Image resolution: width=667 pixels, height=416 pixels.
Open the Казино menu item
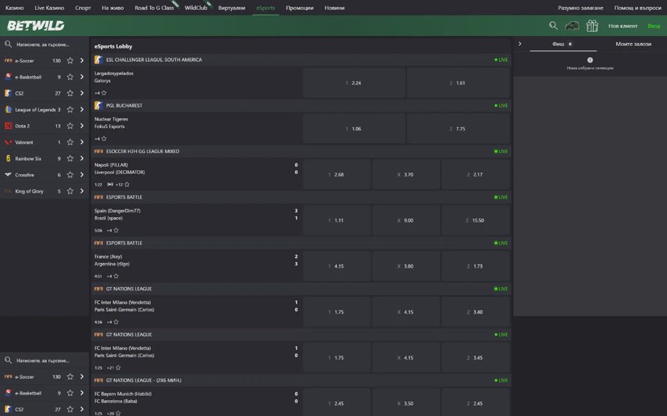pos(15,8)
